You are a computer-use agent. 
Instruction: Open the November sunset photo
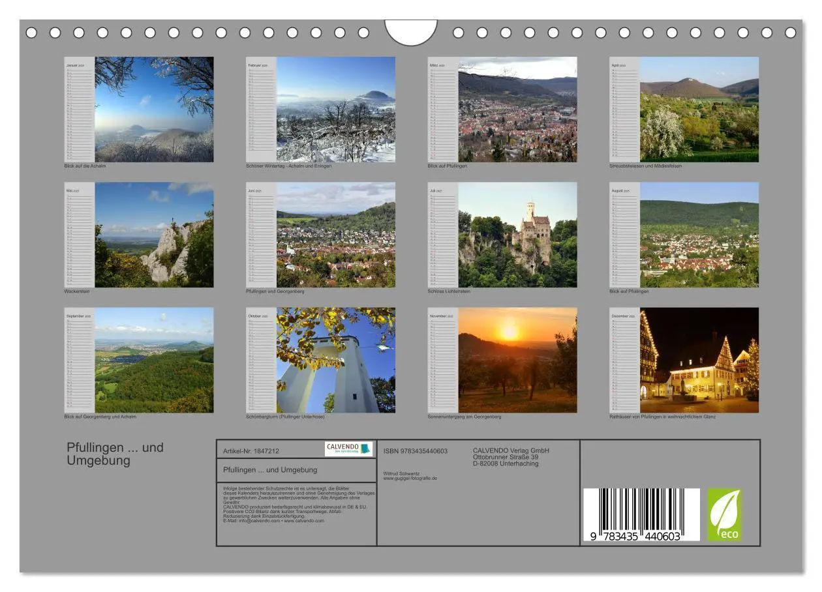(x=517, y=360)
